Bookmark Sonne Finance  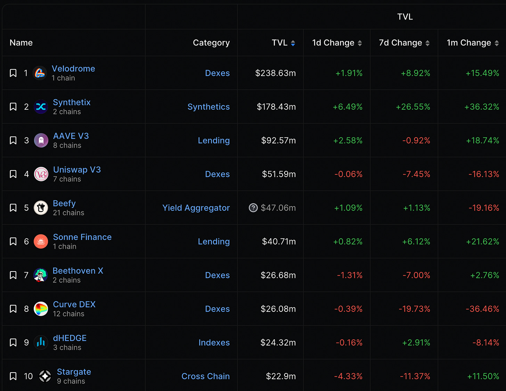(x=13, y=241)
